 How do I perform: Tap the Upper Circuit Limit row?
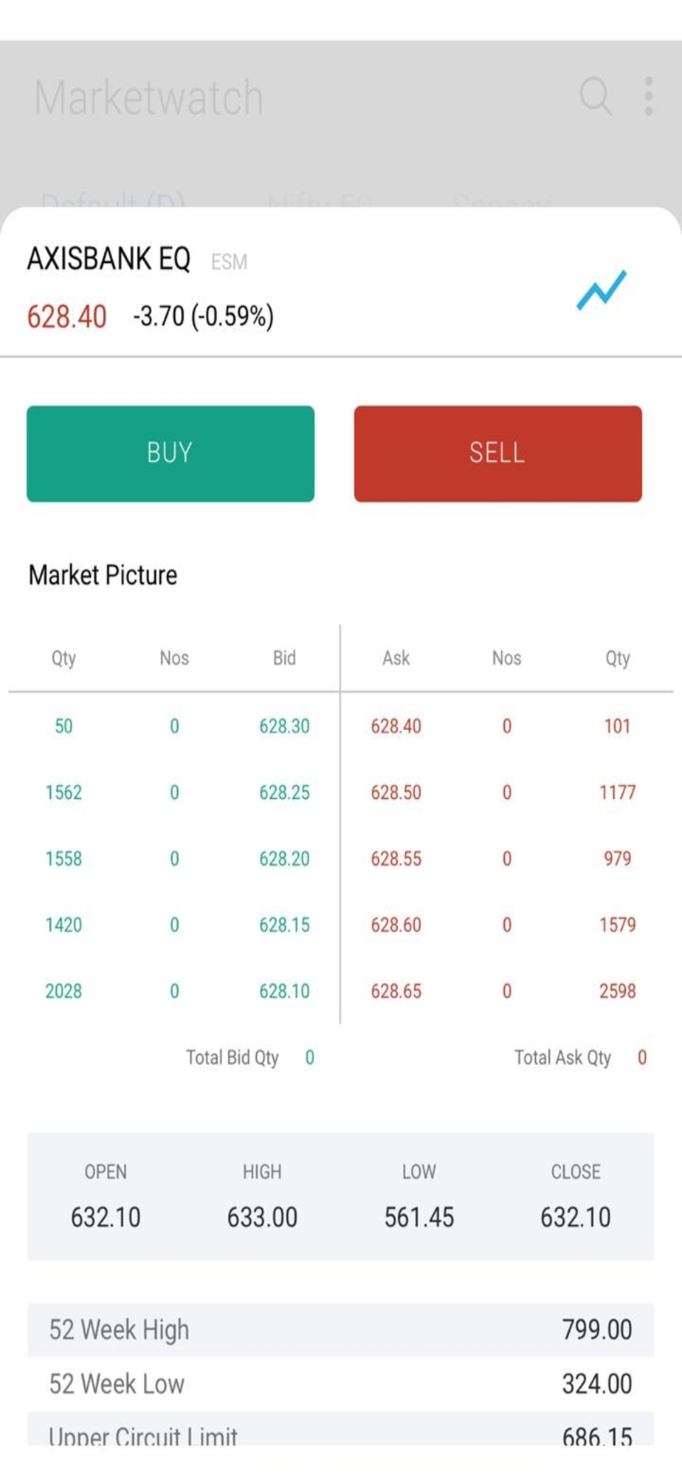click(341, 1429)
